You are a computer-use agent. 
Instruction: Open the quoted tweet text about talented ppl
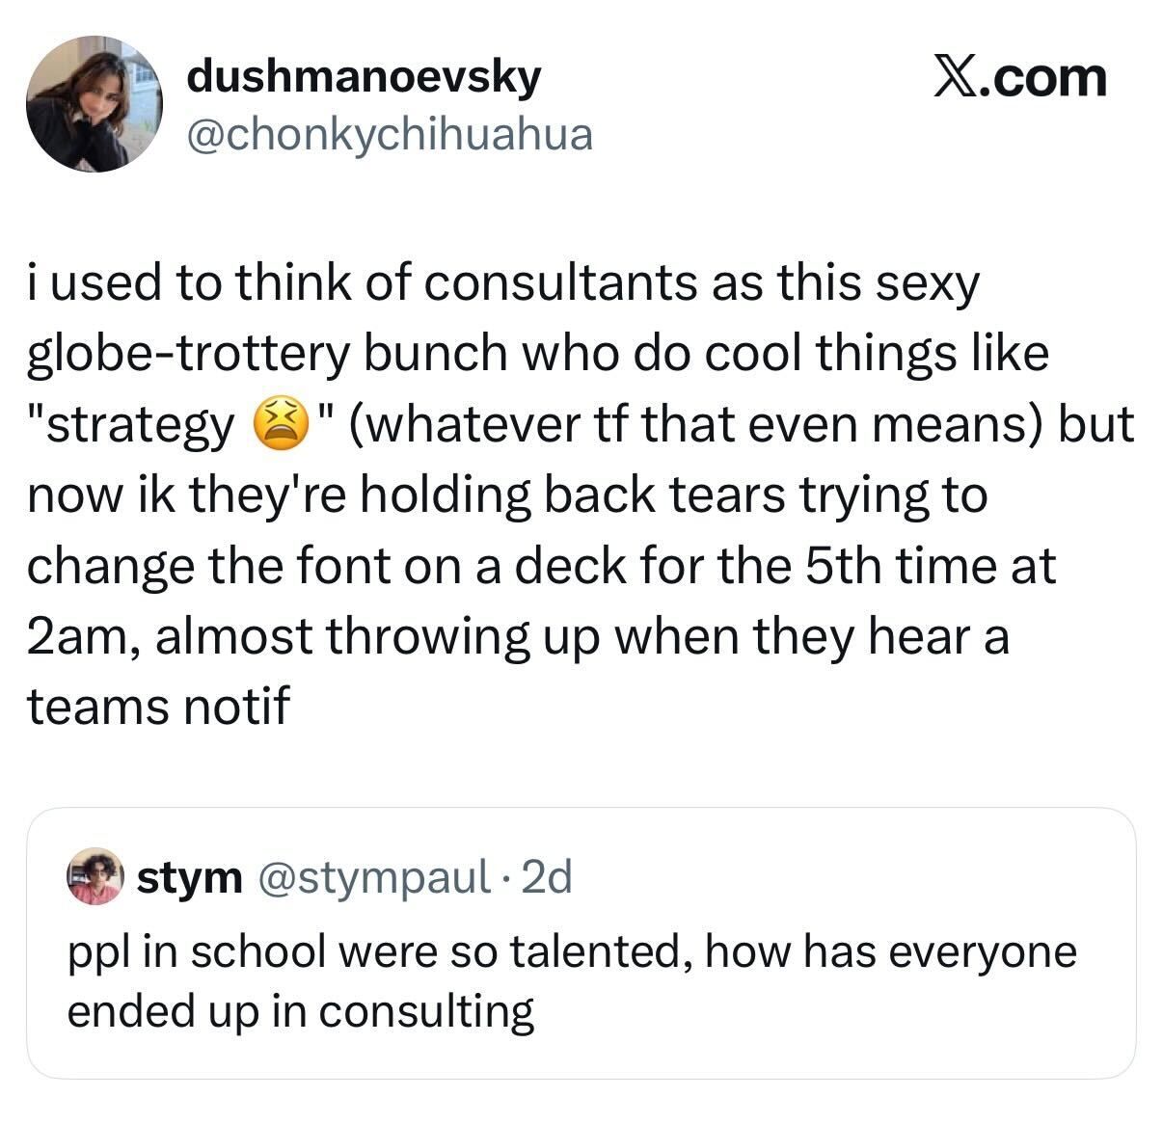[572, 981]
